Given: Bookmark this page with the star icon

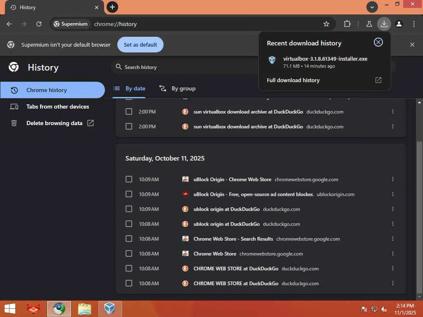Looking at the screenshot, I should pos(326,24).
